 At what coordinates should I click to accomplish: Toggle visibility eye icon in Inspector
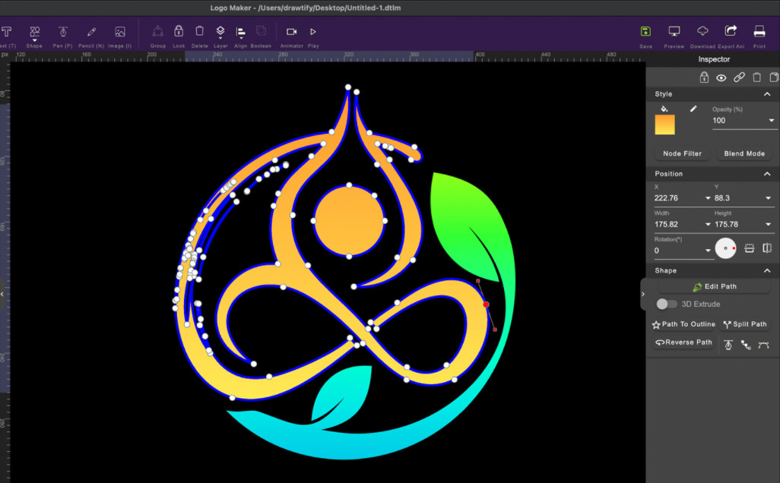[x=721, y=78]
